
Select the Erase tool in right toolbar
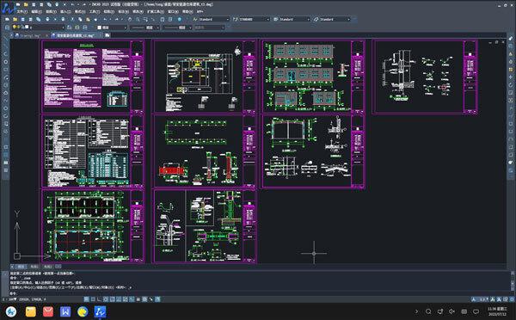coord(511,39)
